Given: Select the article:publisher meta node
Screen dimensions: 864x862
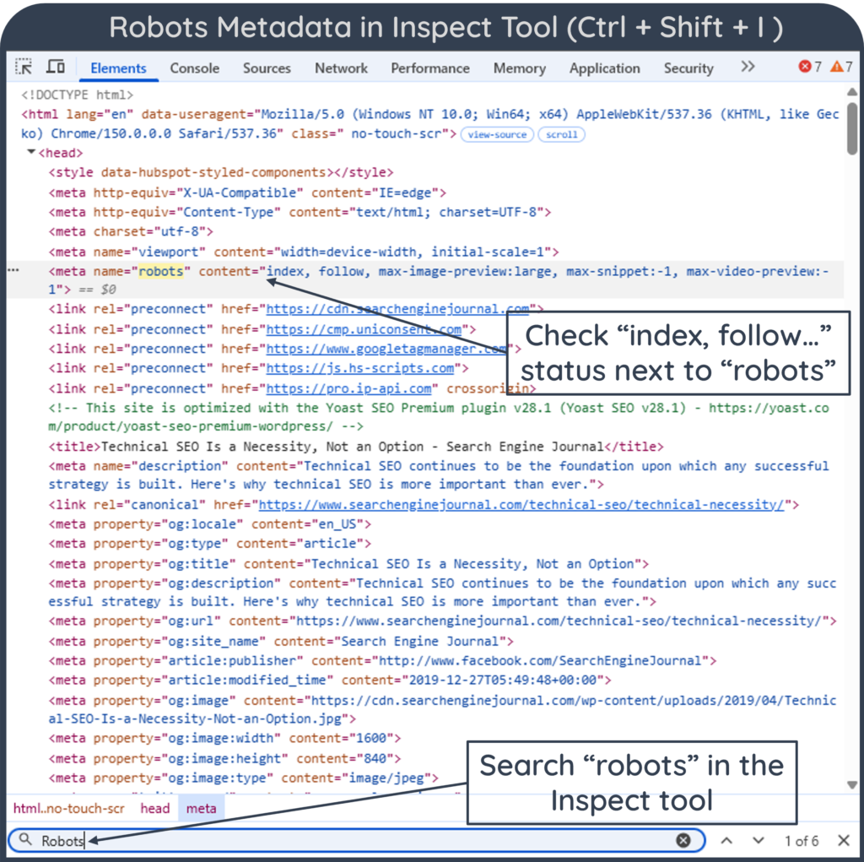Looking at the screenshot, I should click(382, 661).
